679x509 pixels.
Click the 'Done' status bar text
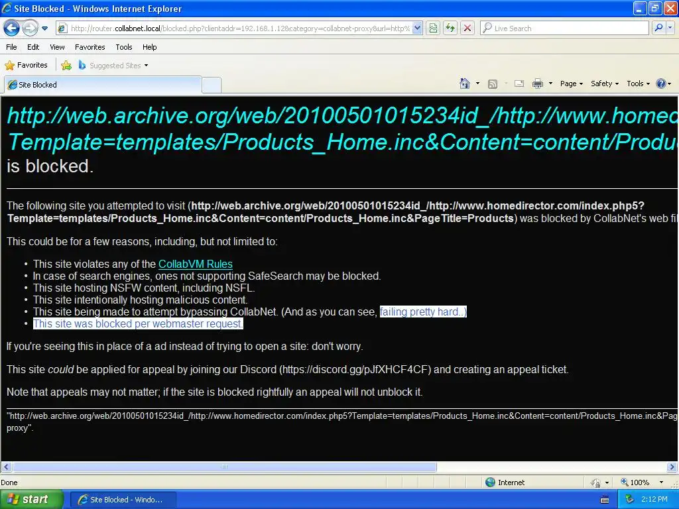coord(9,482)
